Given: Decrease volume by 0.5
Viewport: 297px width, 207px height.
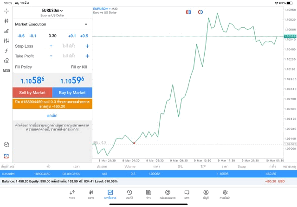Looking at the screenshot, I should pyautogui.click(x=21, y=36).
